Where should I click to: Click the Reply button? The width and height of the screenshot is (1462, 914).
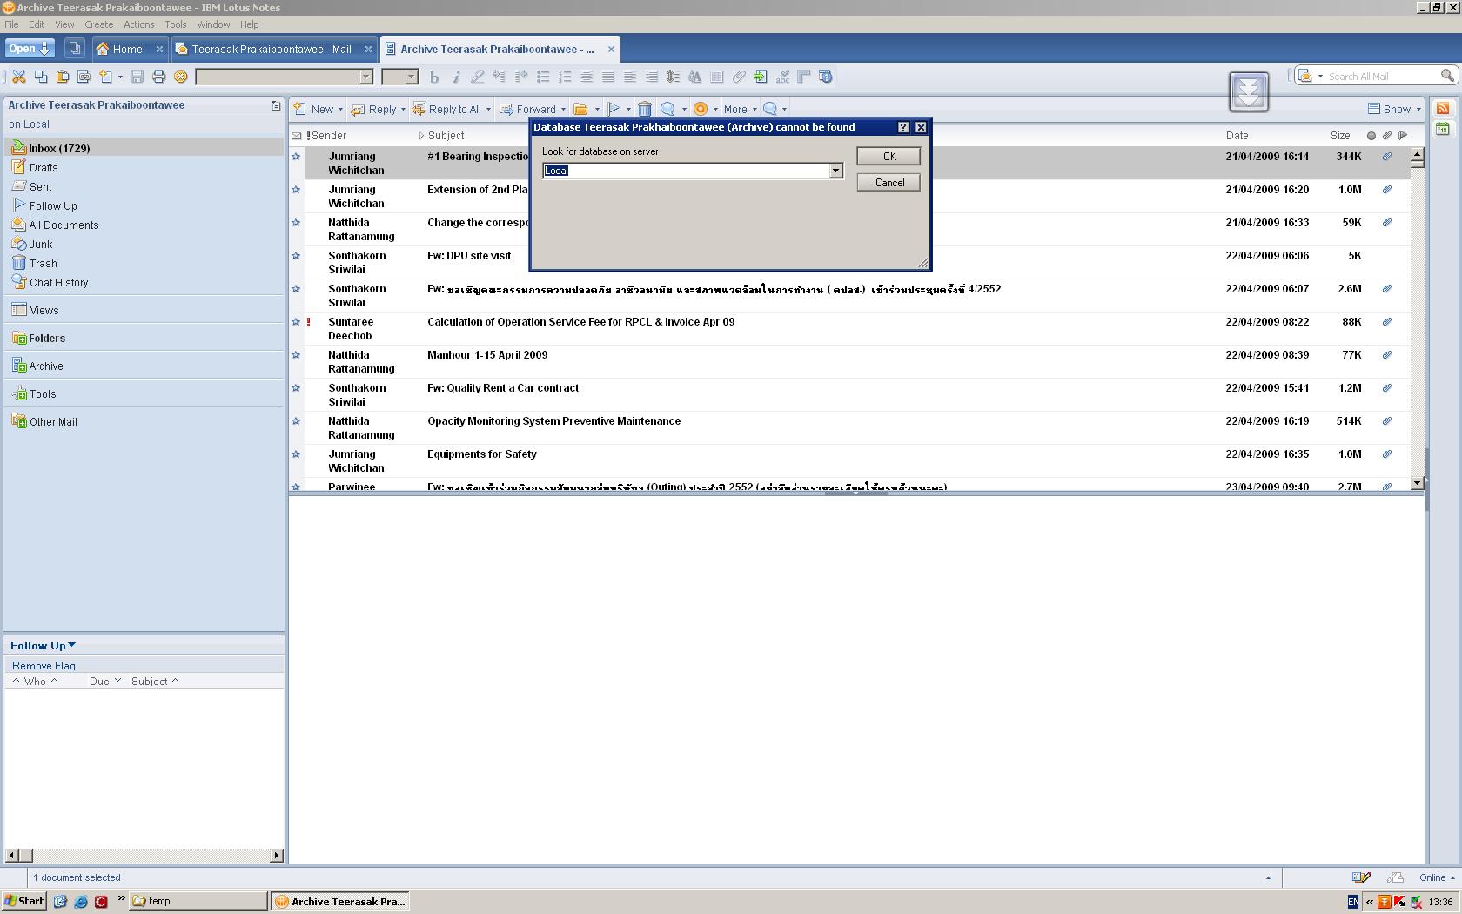(x=374, y=109)
